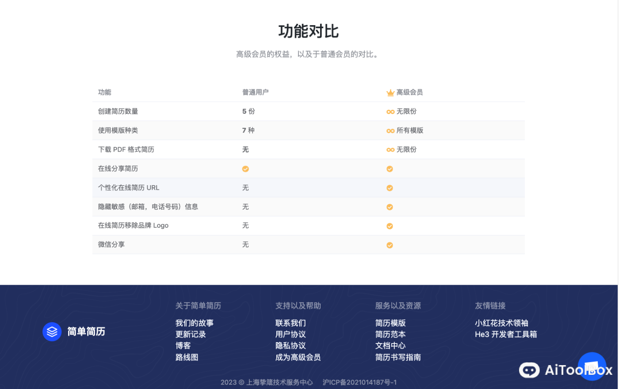Open the 隐私协议 agreement

coord(291,346)
